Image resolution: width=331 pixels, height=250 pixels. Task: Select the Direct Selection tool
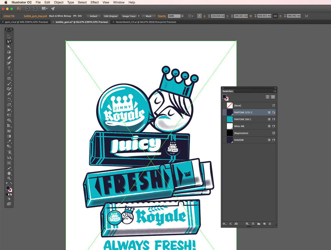(9, 42)
